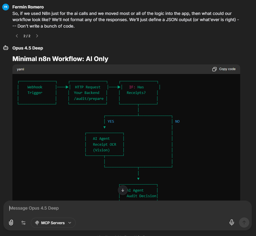Click the Opus 4.5 Deep model name
The width and height of the screenshot is (256, 236).
click(28, 48)
